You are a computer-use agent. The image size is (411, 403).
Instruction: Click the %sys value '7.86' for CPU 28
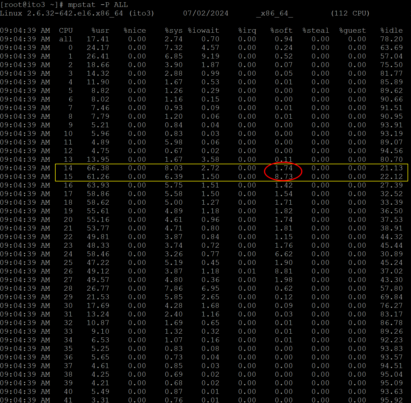pyautogui.click(x=174, y=288)
